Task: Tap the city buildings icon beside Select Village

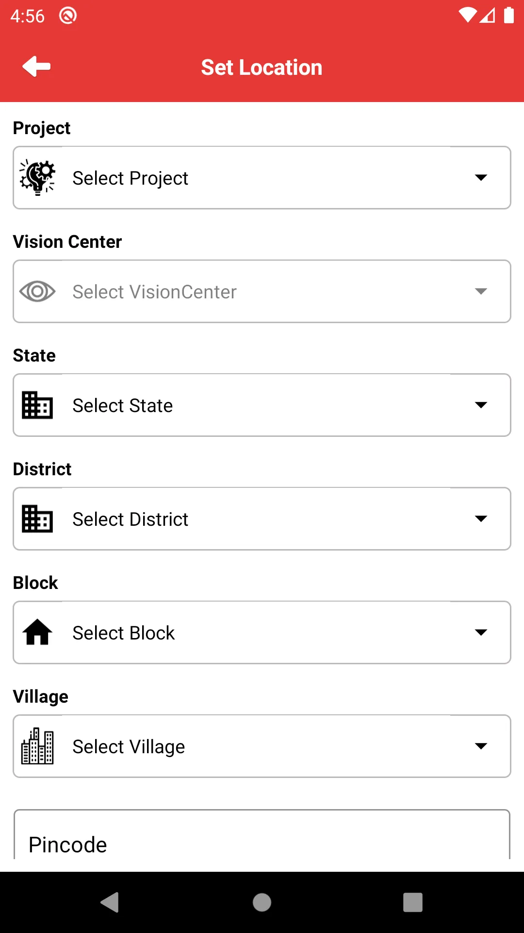Action: click(x=37, y=746)
